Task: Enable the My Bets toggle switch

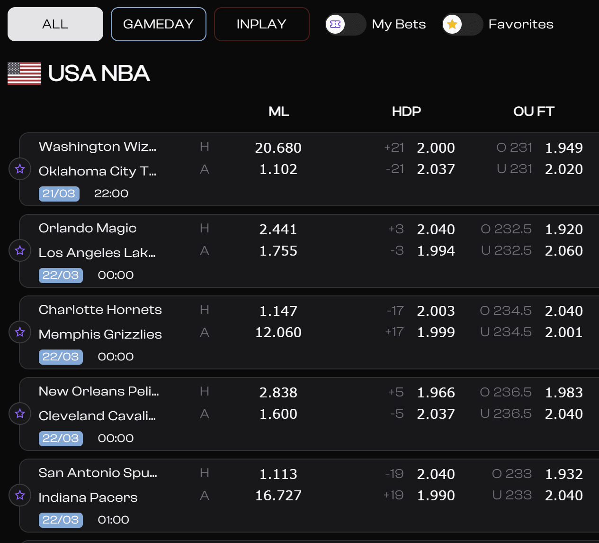Action: 346,24
